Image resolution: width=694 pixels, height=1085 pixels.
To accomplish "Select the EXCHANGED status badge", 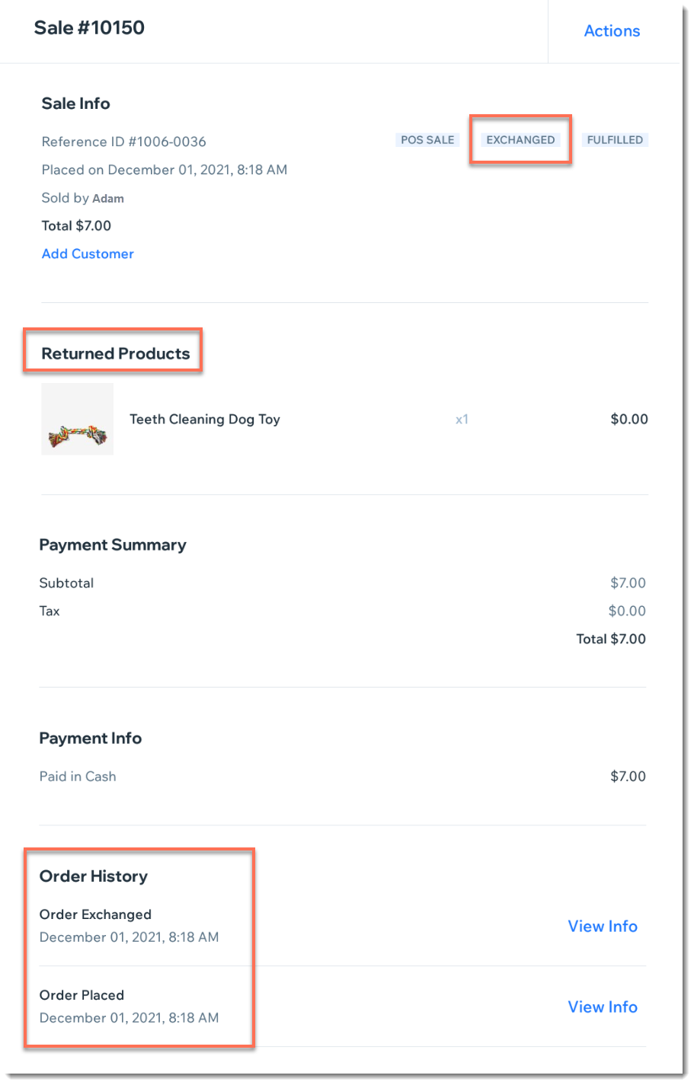I will 521,140.
